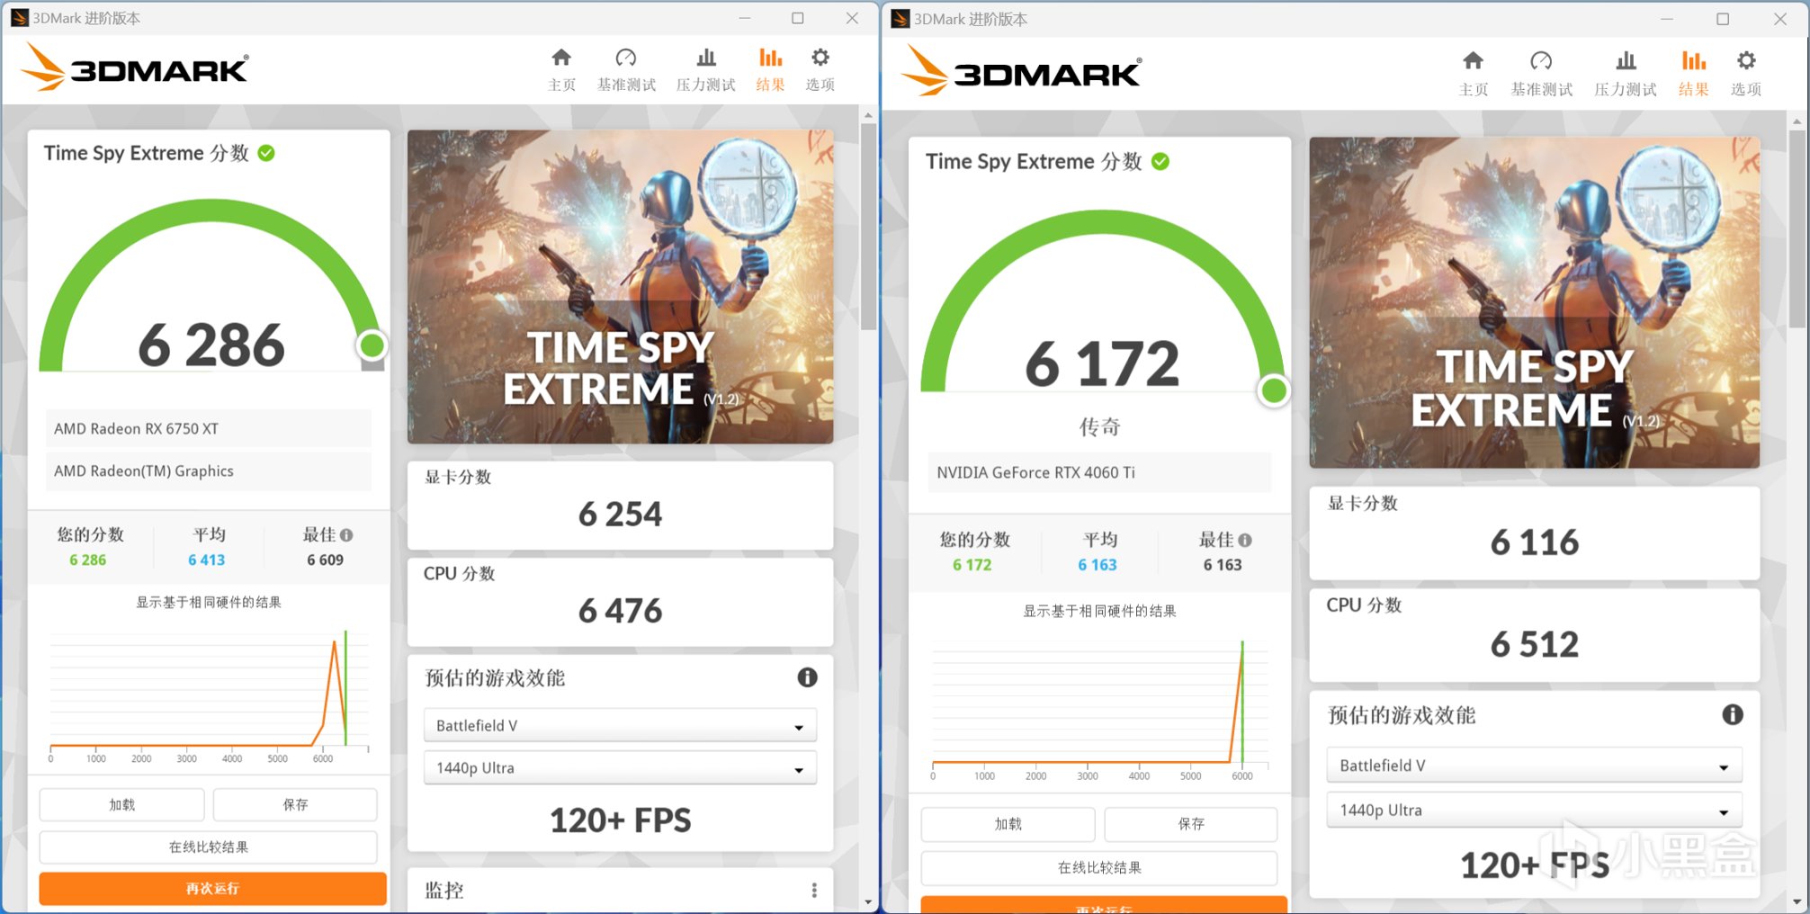Image resolution: width=1810 pixels, height=914 pixels.
Task: Click the large 6 286 overall score
Action: coord(211,345)
